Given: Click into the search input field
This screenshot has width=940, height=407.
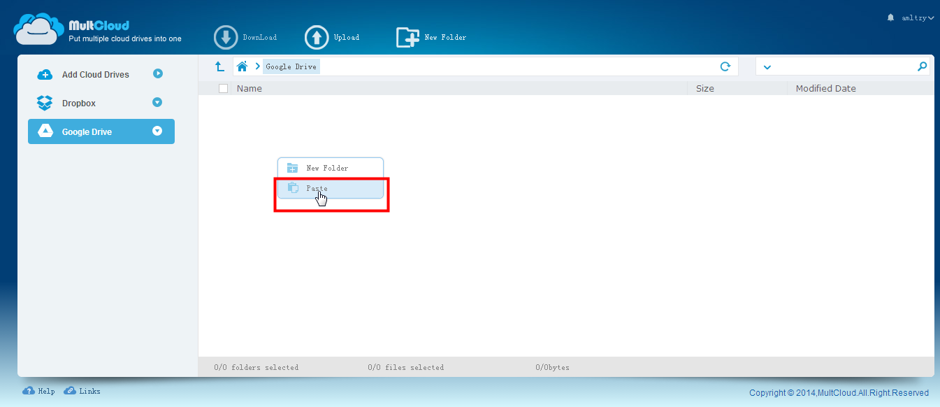Looking at the screenshot, I should 844,66.
